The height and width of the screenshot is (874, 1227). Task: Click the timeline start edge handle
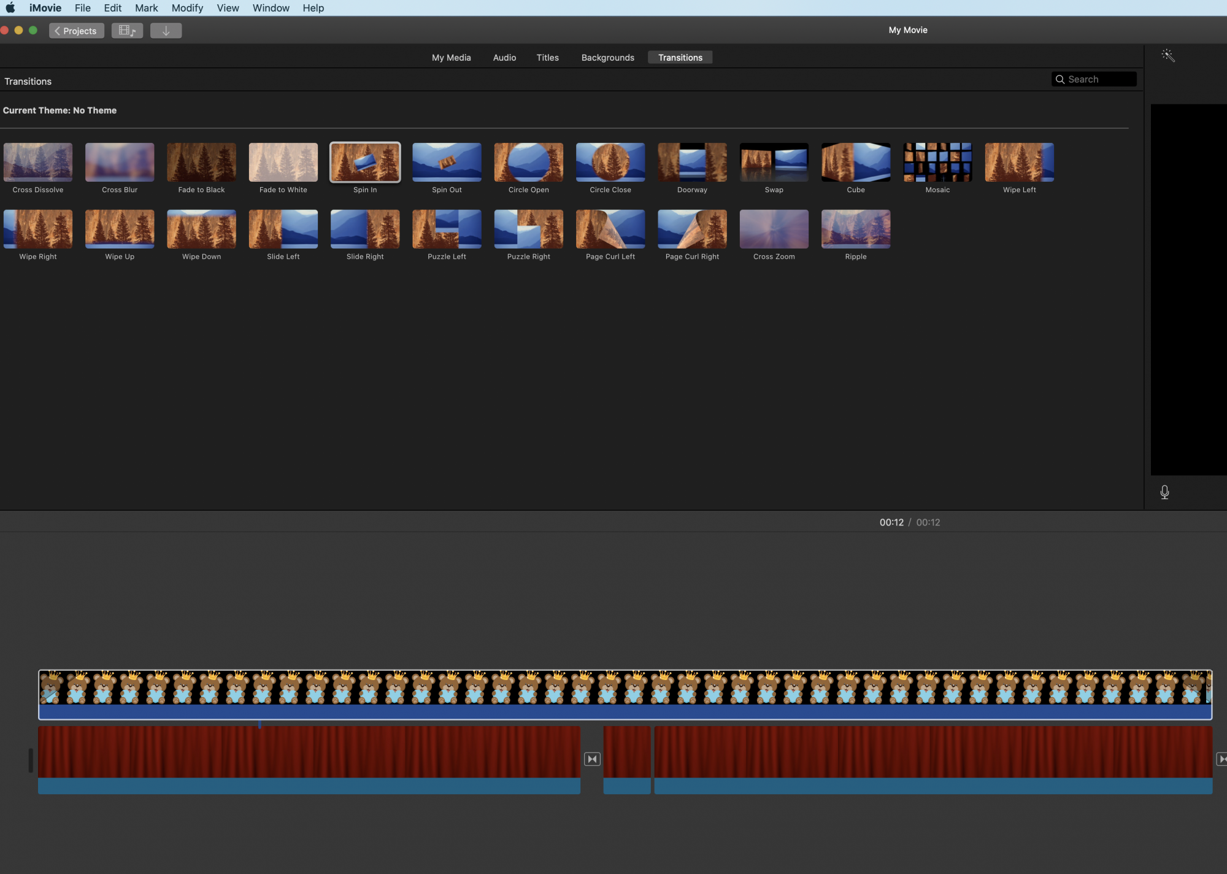[x=31, y=760]
